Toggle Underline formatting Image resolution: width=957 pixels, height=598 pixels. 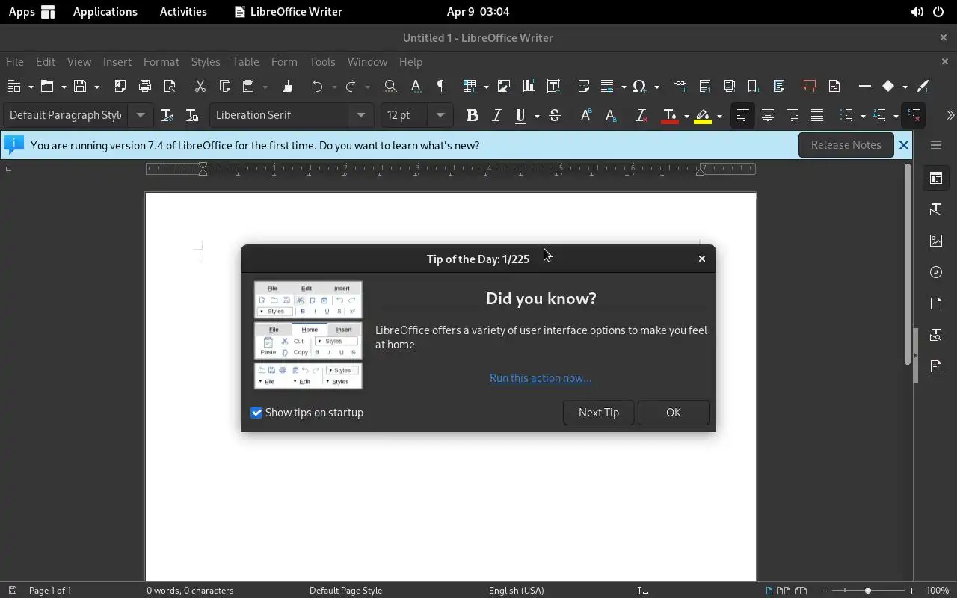tap(520, 115)
